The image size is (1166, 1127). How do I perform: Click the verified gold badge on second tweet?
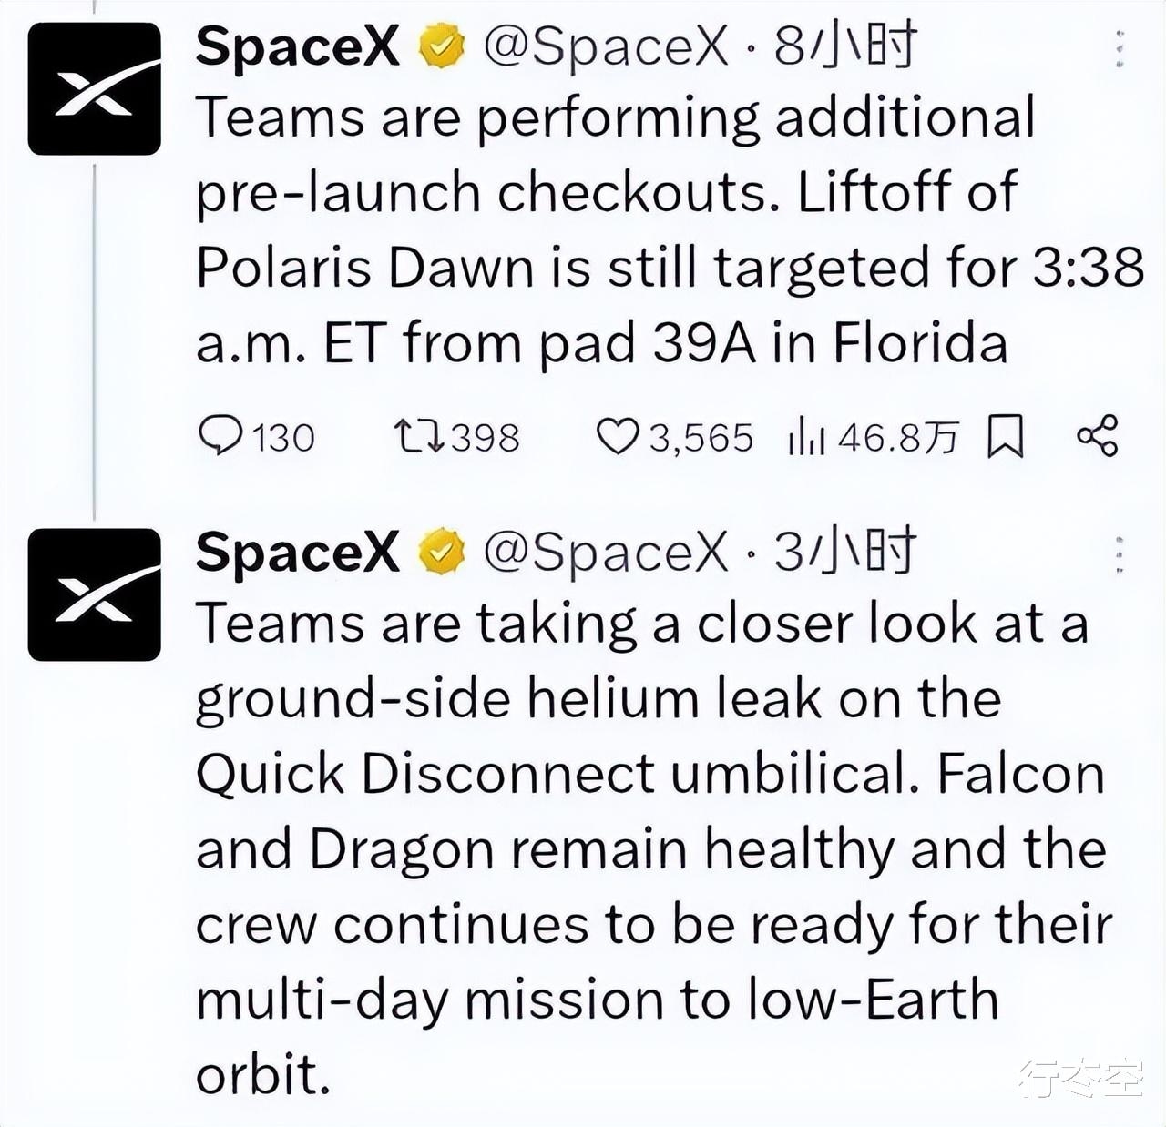click(x=442, y=553)
